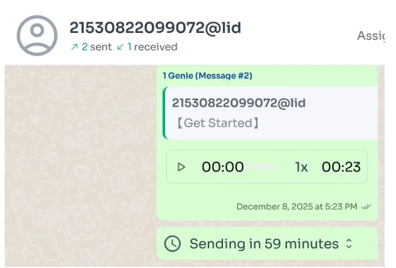
Task: Click the 00:23 audio duration
Action: point(341,167)
